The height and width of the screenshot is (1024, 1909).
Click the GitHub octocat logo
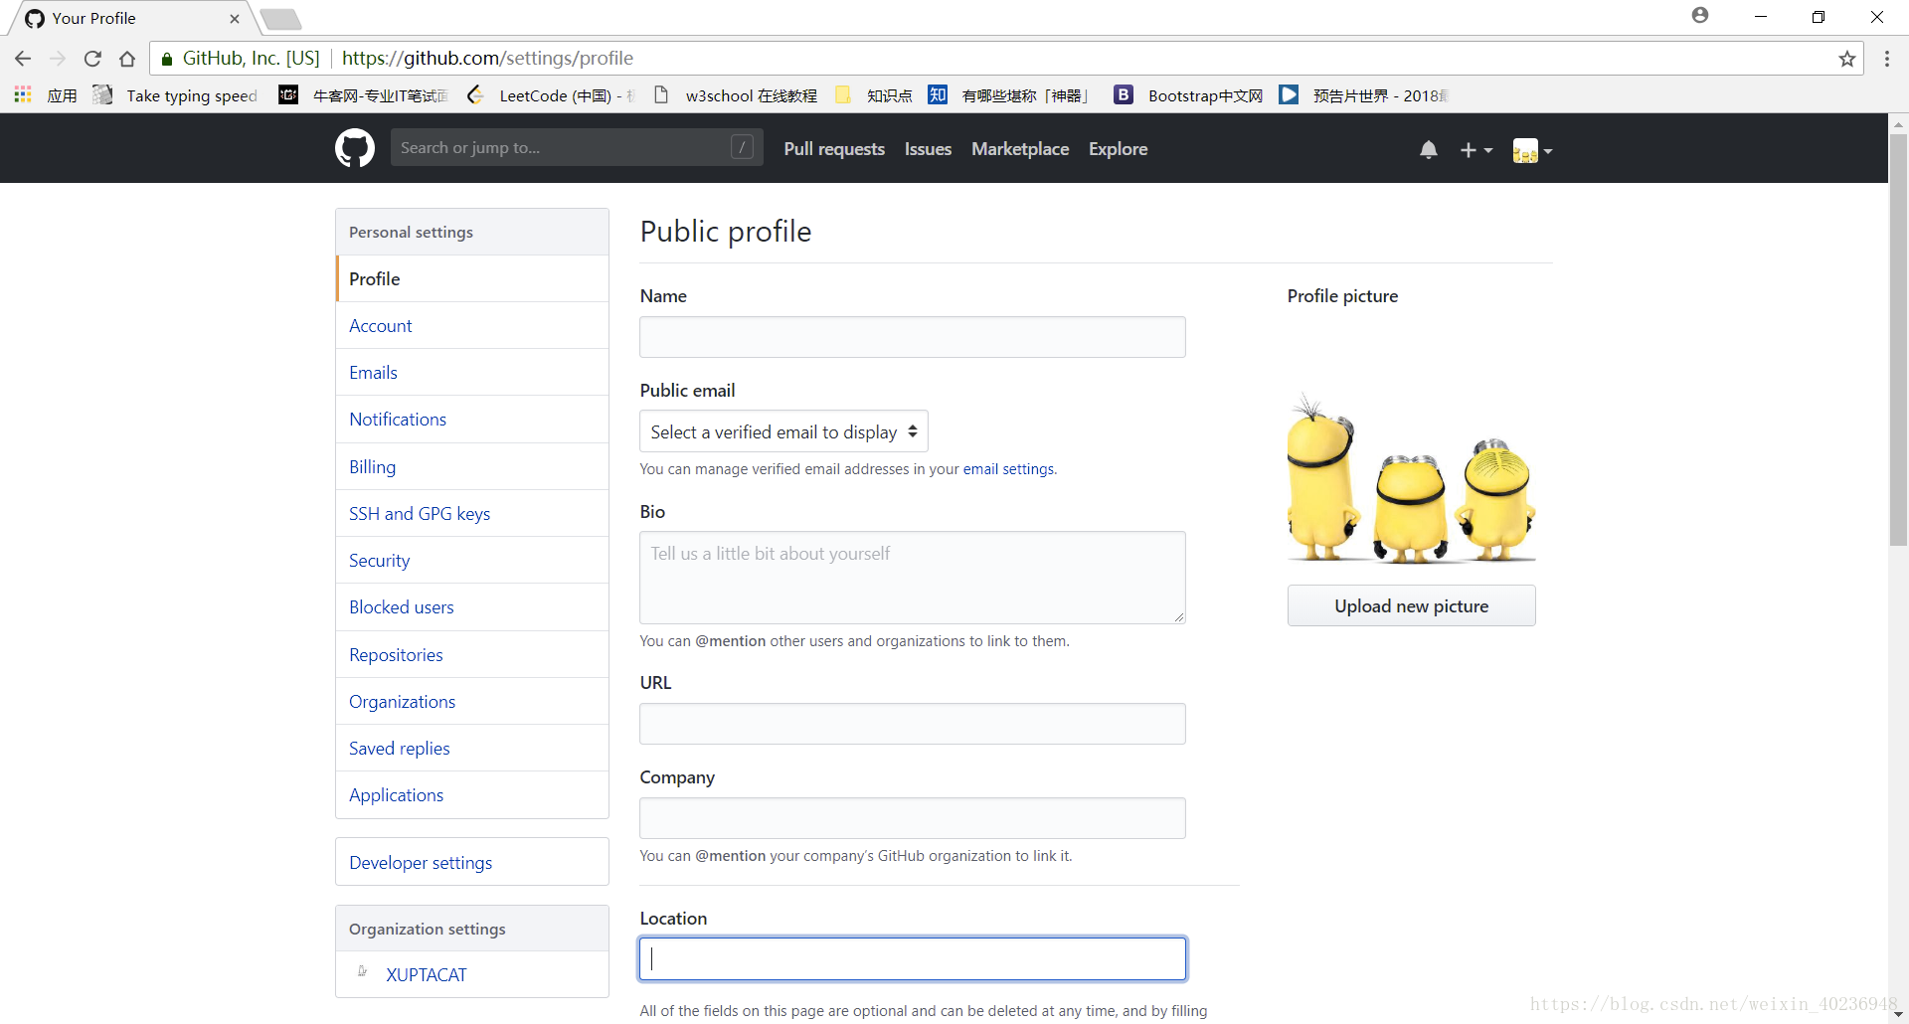click(355, 148)
